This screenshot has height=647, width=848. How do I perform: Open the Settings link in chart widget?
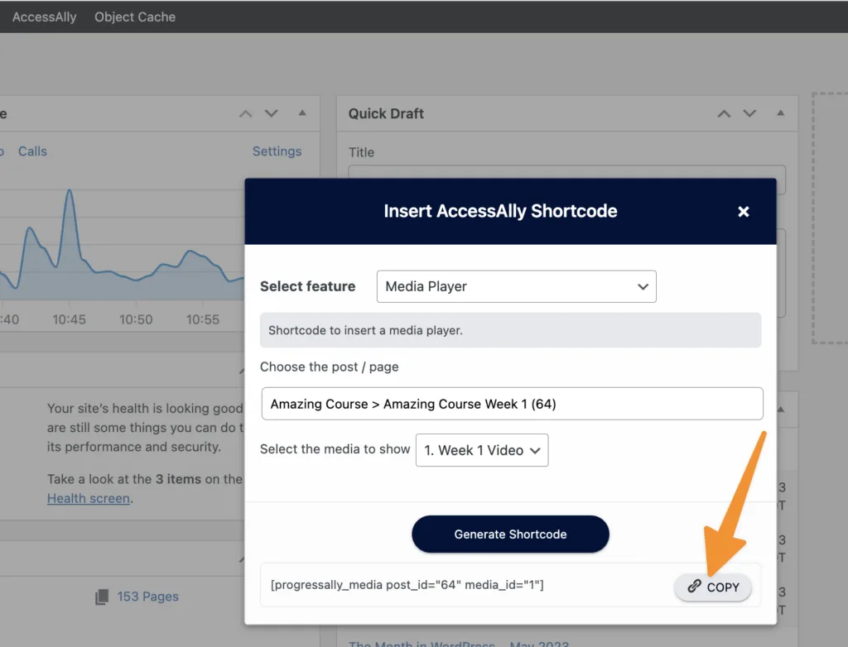pyautogui.click(x=277, y=151)
